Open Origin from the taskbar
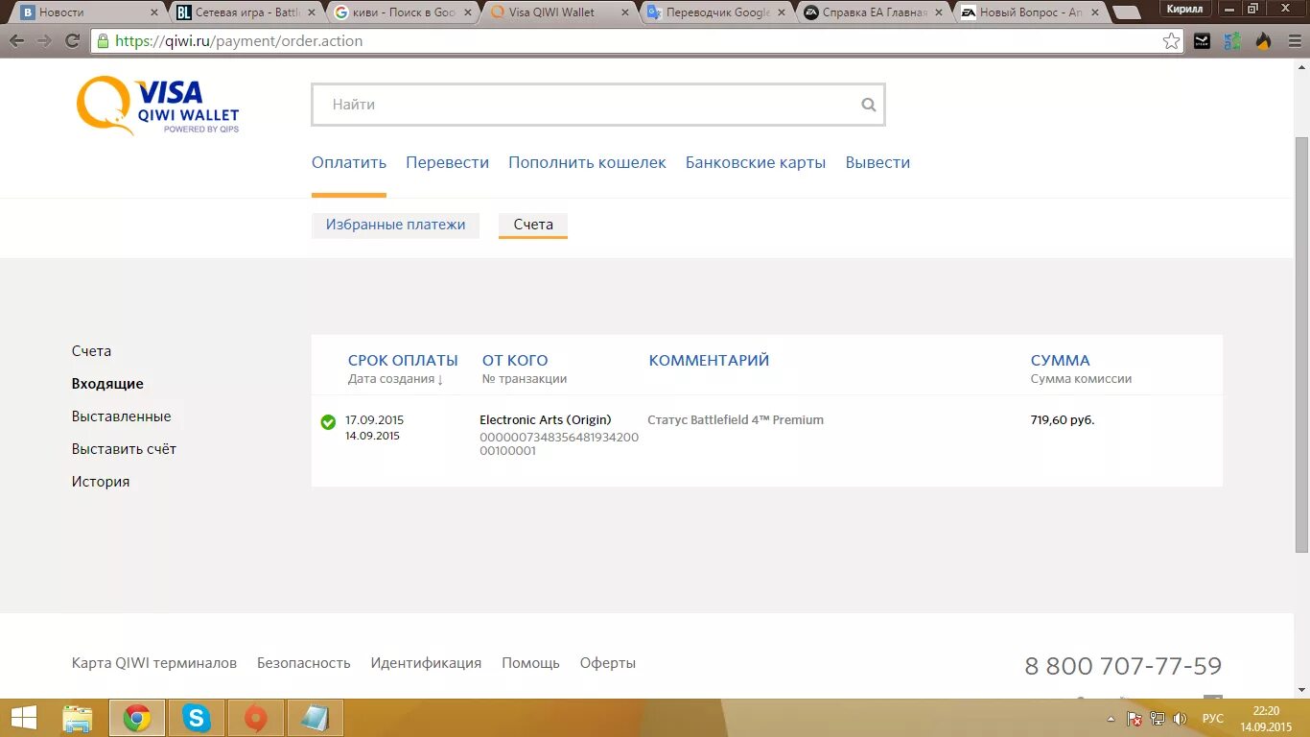 point(255,718)
